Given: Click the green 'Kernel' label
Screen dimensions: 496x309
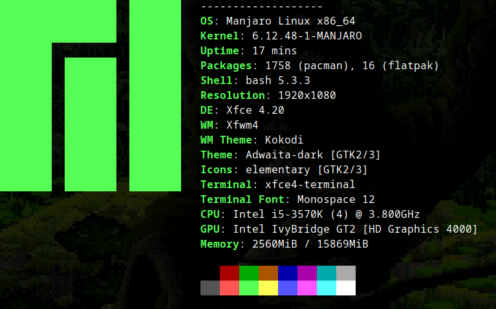Looking at the screenshot, I should tap(220, 36).
